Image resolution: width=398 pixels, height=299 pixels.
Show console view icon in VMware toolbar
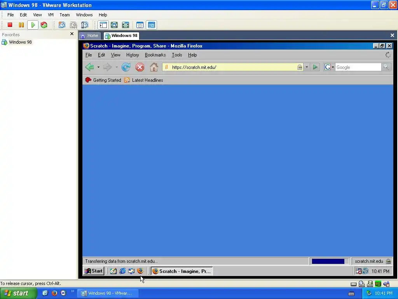tap(152, 25)
